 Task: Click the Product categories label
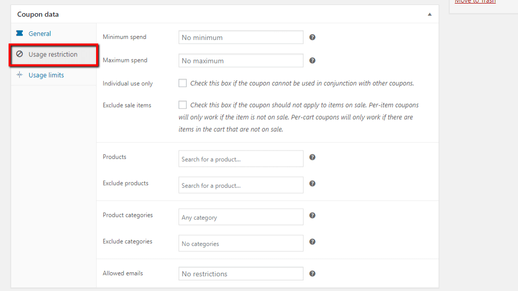pos(128,215)
